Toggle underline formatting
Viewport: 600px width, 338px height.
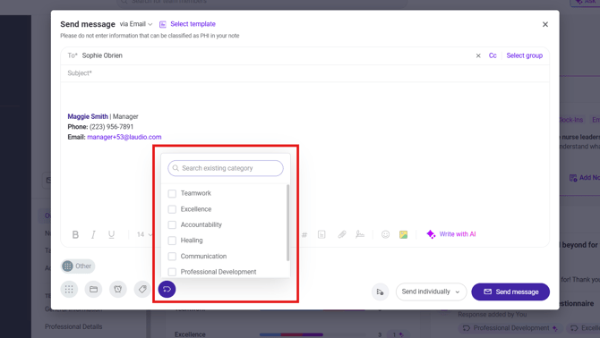111,234
